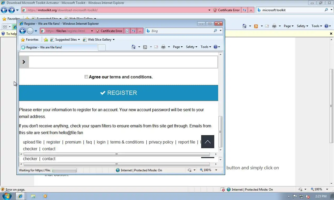Click Help icon in Microsoft Toolkit window toolbar

tap(326, 26)
